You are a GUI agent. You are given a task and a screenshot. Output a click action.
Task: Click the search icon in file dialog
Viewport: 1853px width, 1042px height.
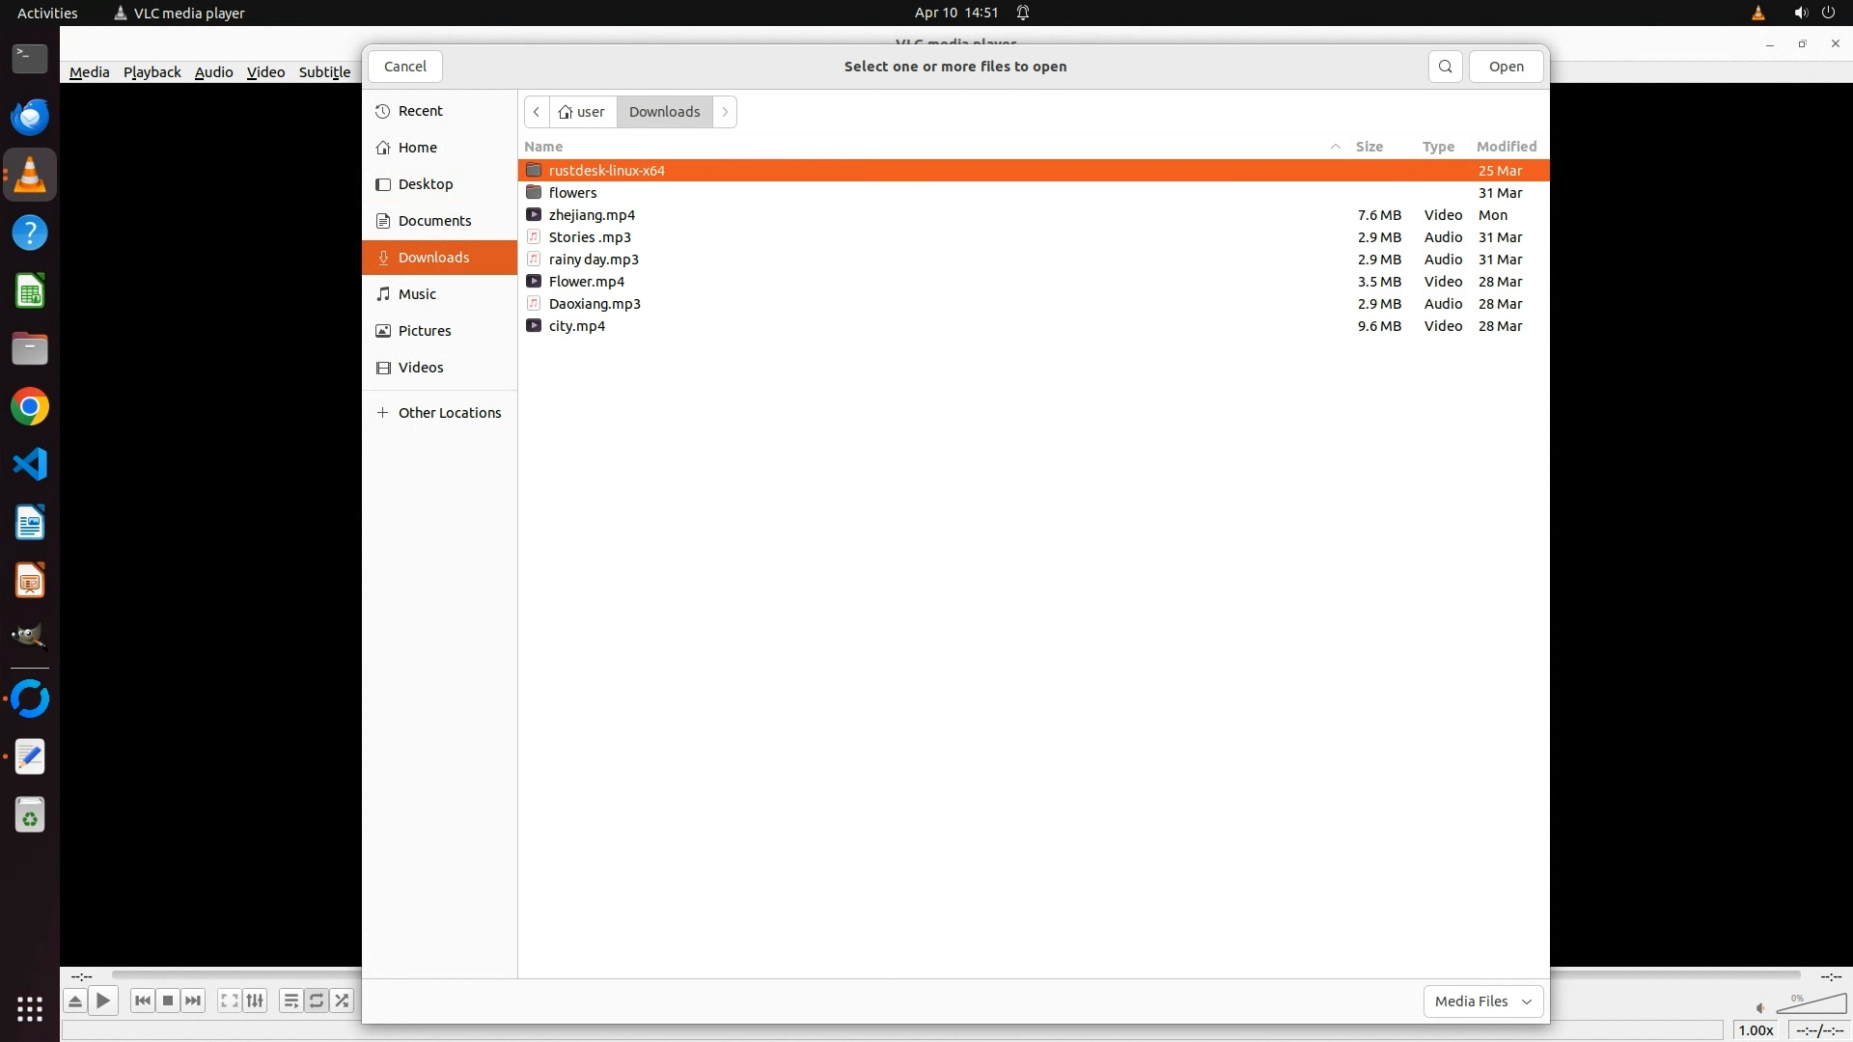click(1445, 67)
